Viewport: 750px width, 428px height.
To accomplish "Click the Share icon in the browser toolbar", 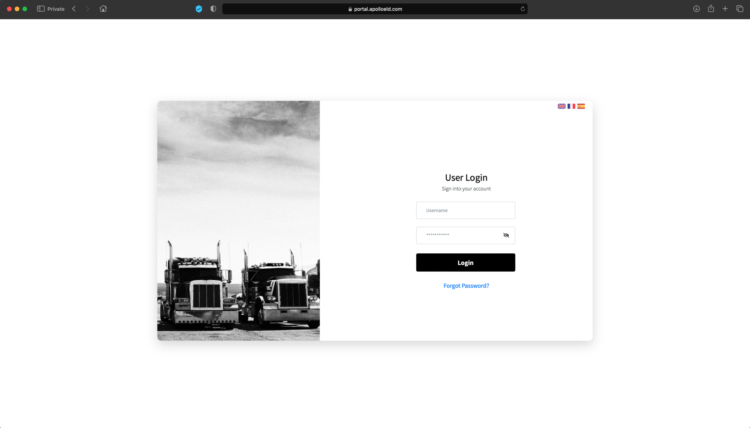I will tap(711, 8).
